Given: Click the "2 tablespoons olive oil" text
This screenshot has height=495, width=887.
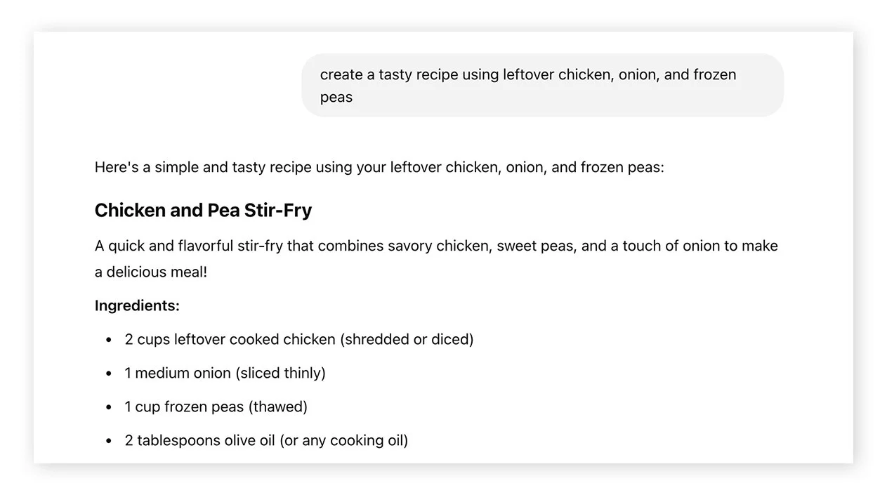Looking at the screenshot, I should pos(200,440).
